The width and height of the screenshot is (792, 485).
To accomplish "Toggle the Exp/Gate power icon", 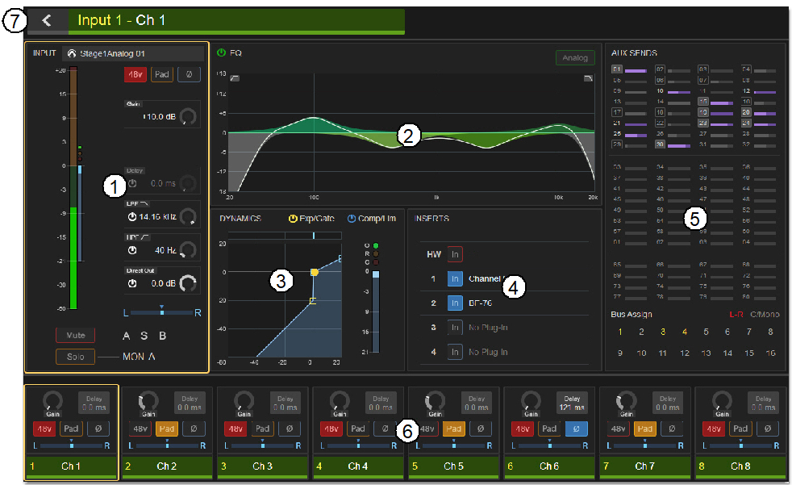I will pyautogui.click(x=293, y=218).
